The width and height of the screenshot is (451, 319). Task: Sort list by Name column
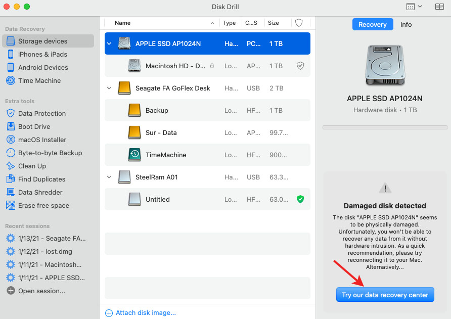[x=122, y=23]
